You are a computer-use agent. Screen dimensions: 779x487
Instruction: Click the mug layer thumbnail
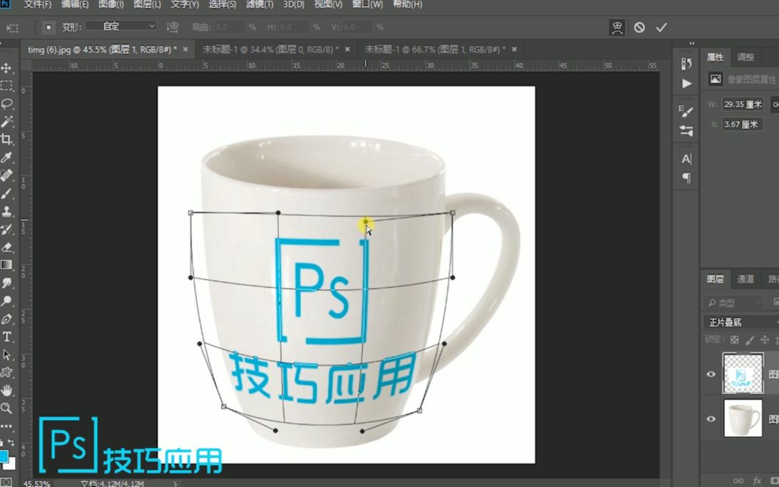[x=742, y=419]
